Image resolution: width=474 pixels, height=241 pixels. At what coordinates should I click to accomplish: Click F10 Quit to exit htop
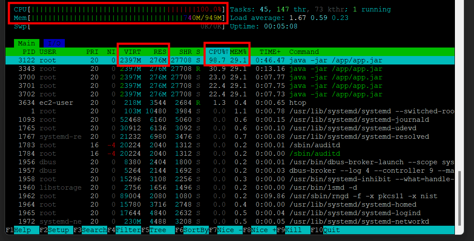click(327, 230)
